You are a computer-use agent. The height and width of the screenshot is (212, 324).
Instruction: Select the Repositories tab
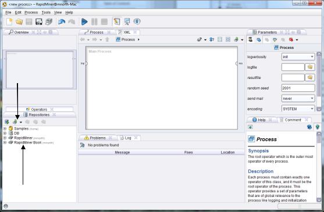(x=39, y=114)
